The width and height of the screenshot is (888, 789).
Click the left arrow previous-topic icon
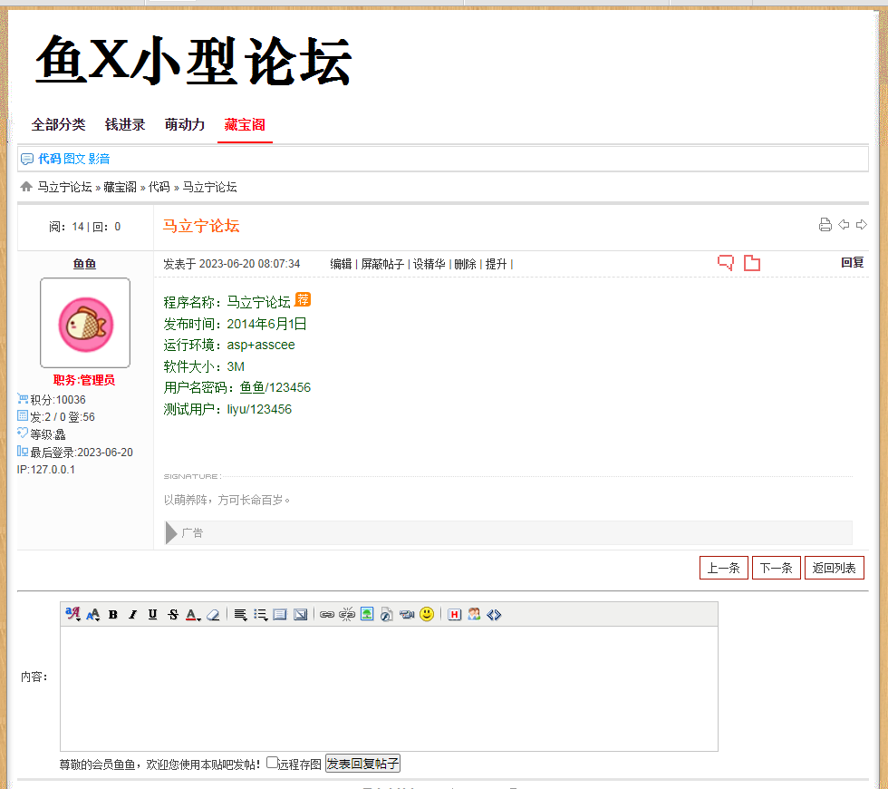(x=844, y=225)
